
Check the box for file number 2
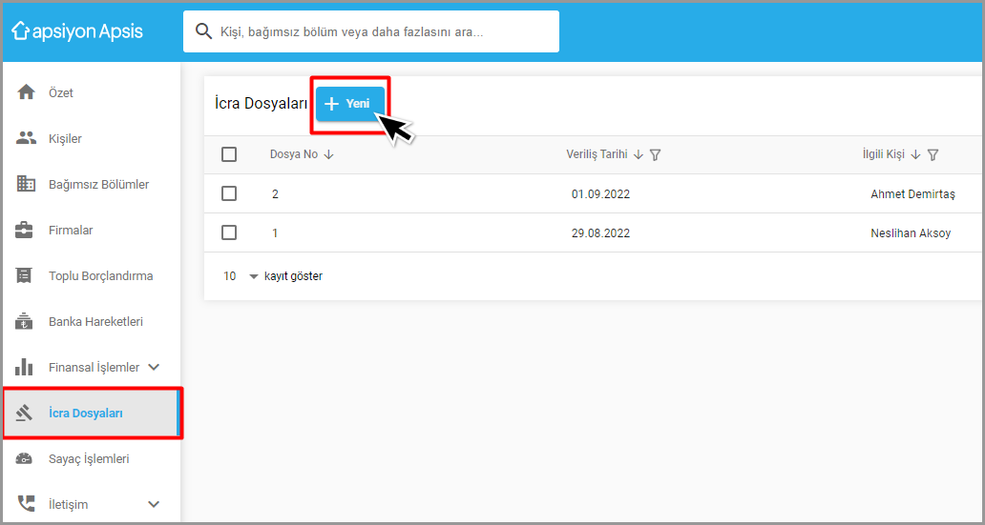(229, 193)
